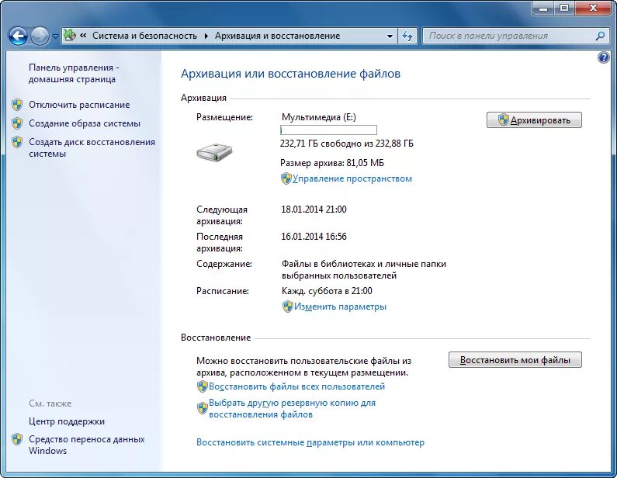Open 'Восстановить системные параметры или компьютер'
This screenshot has width=617, height=478.
[310, 442]
